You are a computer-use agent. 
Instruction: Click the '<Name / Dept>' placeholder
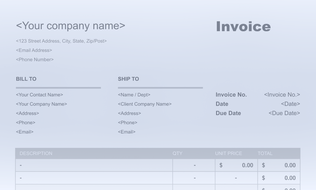tap(134, 95)
